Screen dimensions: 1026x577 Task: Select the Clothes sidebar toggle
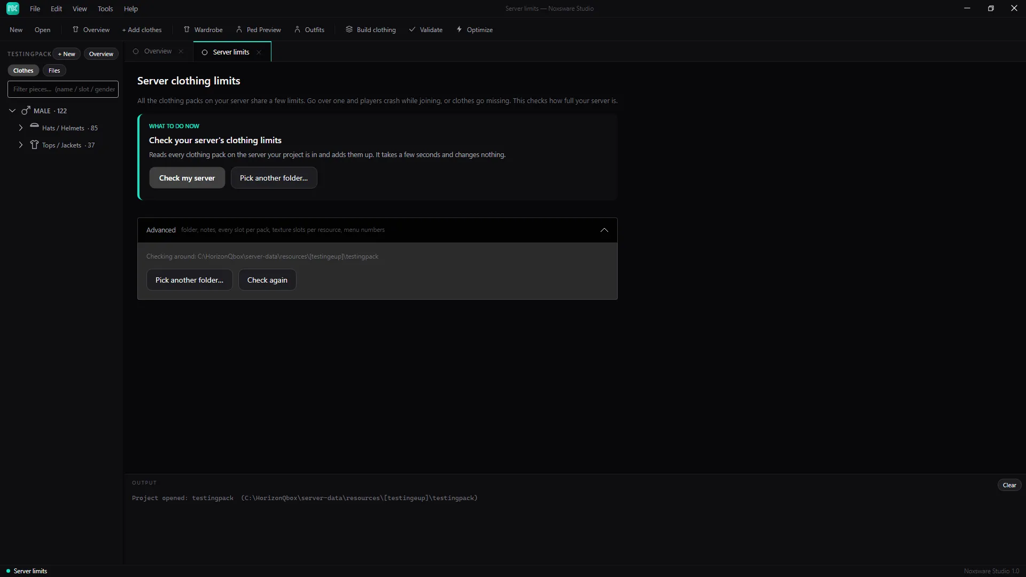tap(23, 71)
